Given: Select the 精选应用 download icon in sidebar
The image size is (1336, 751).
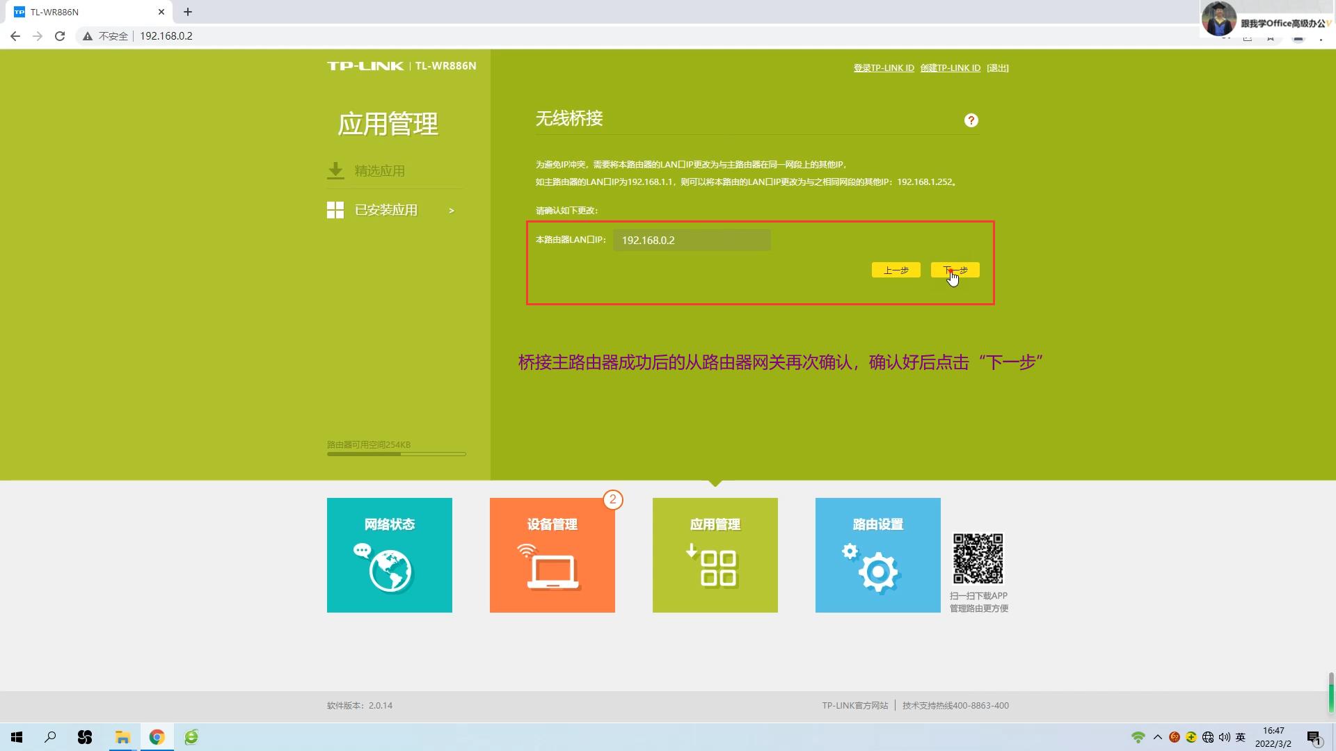Looking at the screenshot, I should pos(336,170).
